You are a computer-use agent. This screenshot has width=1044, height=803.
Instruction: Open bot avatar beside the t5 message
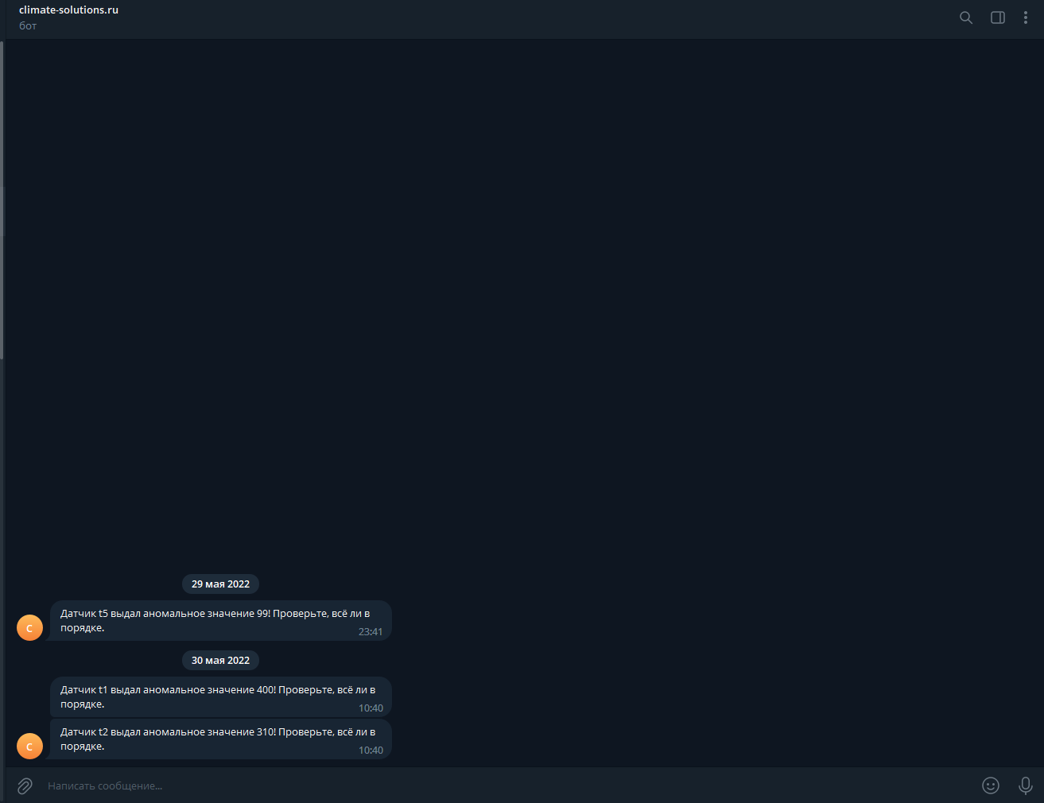pos(29,628)
